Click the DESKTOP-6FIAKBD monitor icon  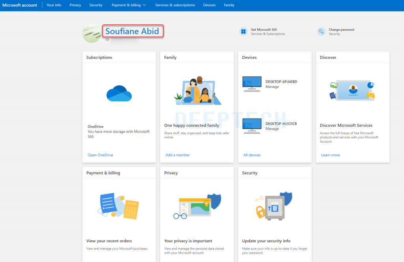(x=252, y=84)
